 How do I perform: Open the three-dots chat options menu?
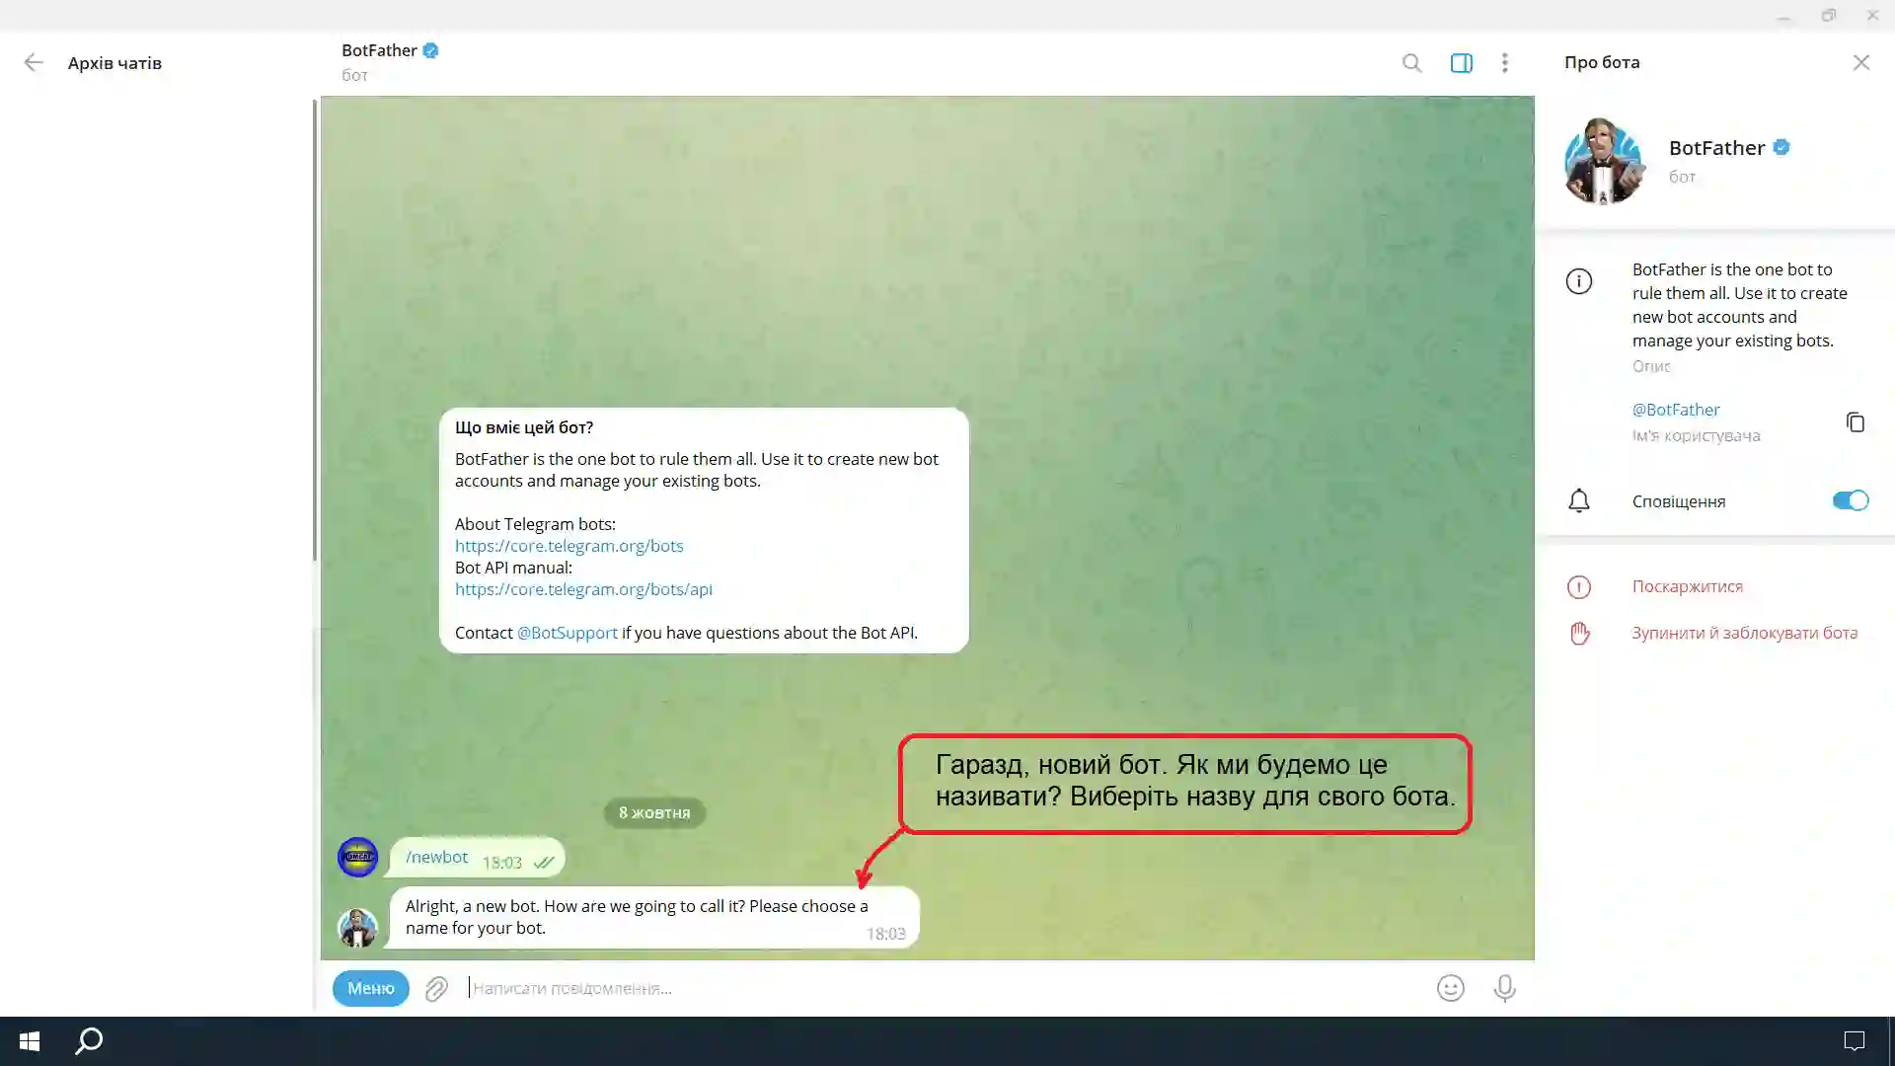(1504, 63)
